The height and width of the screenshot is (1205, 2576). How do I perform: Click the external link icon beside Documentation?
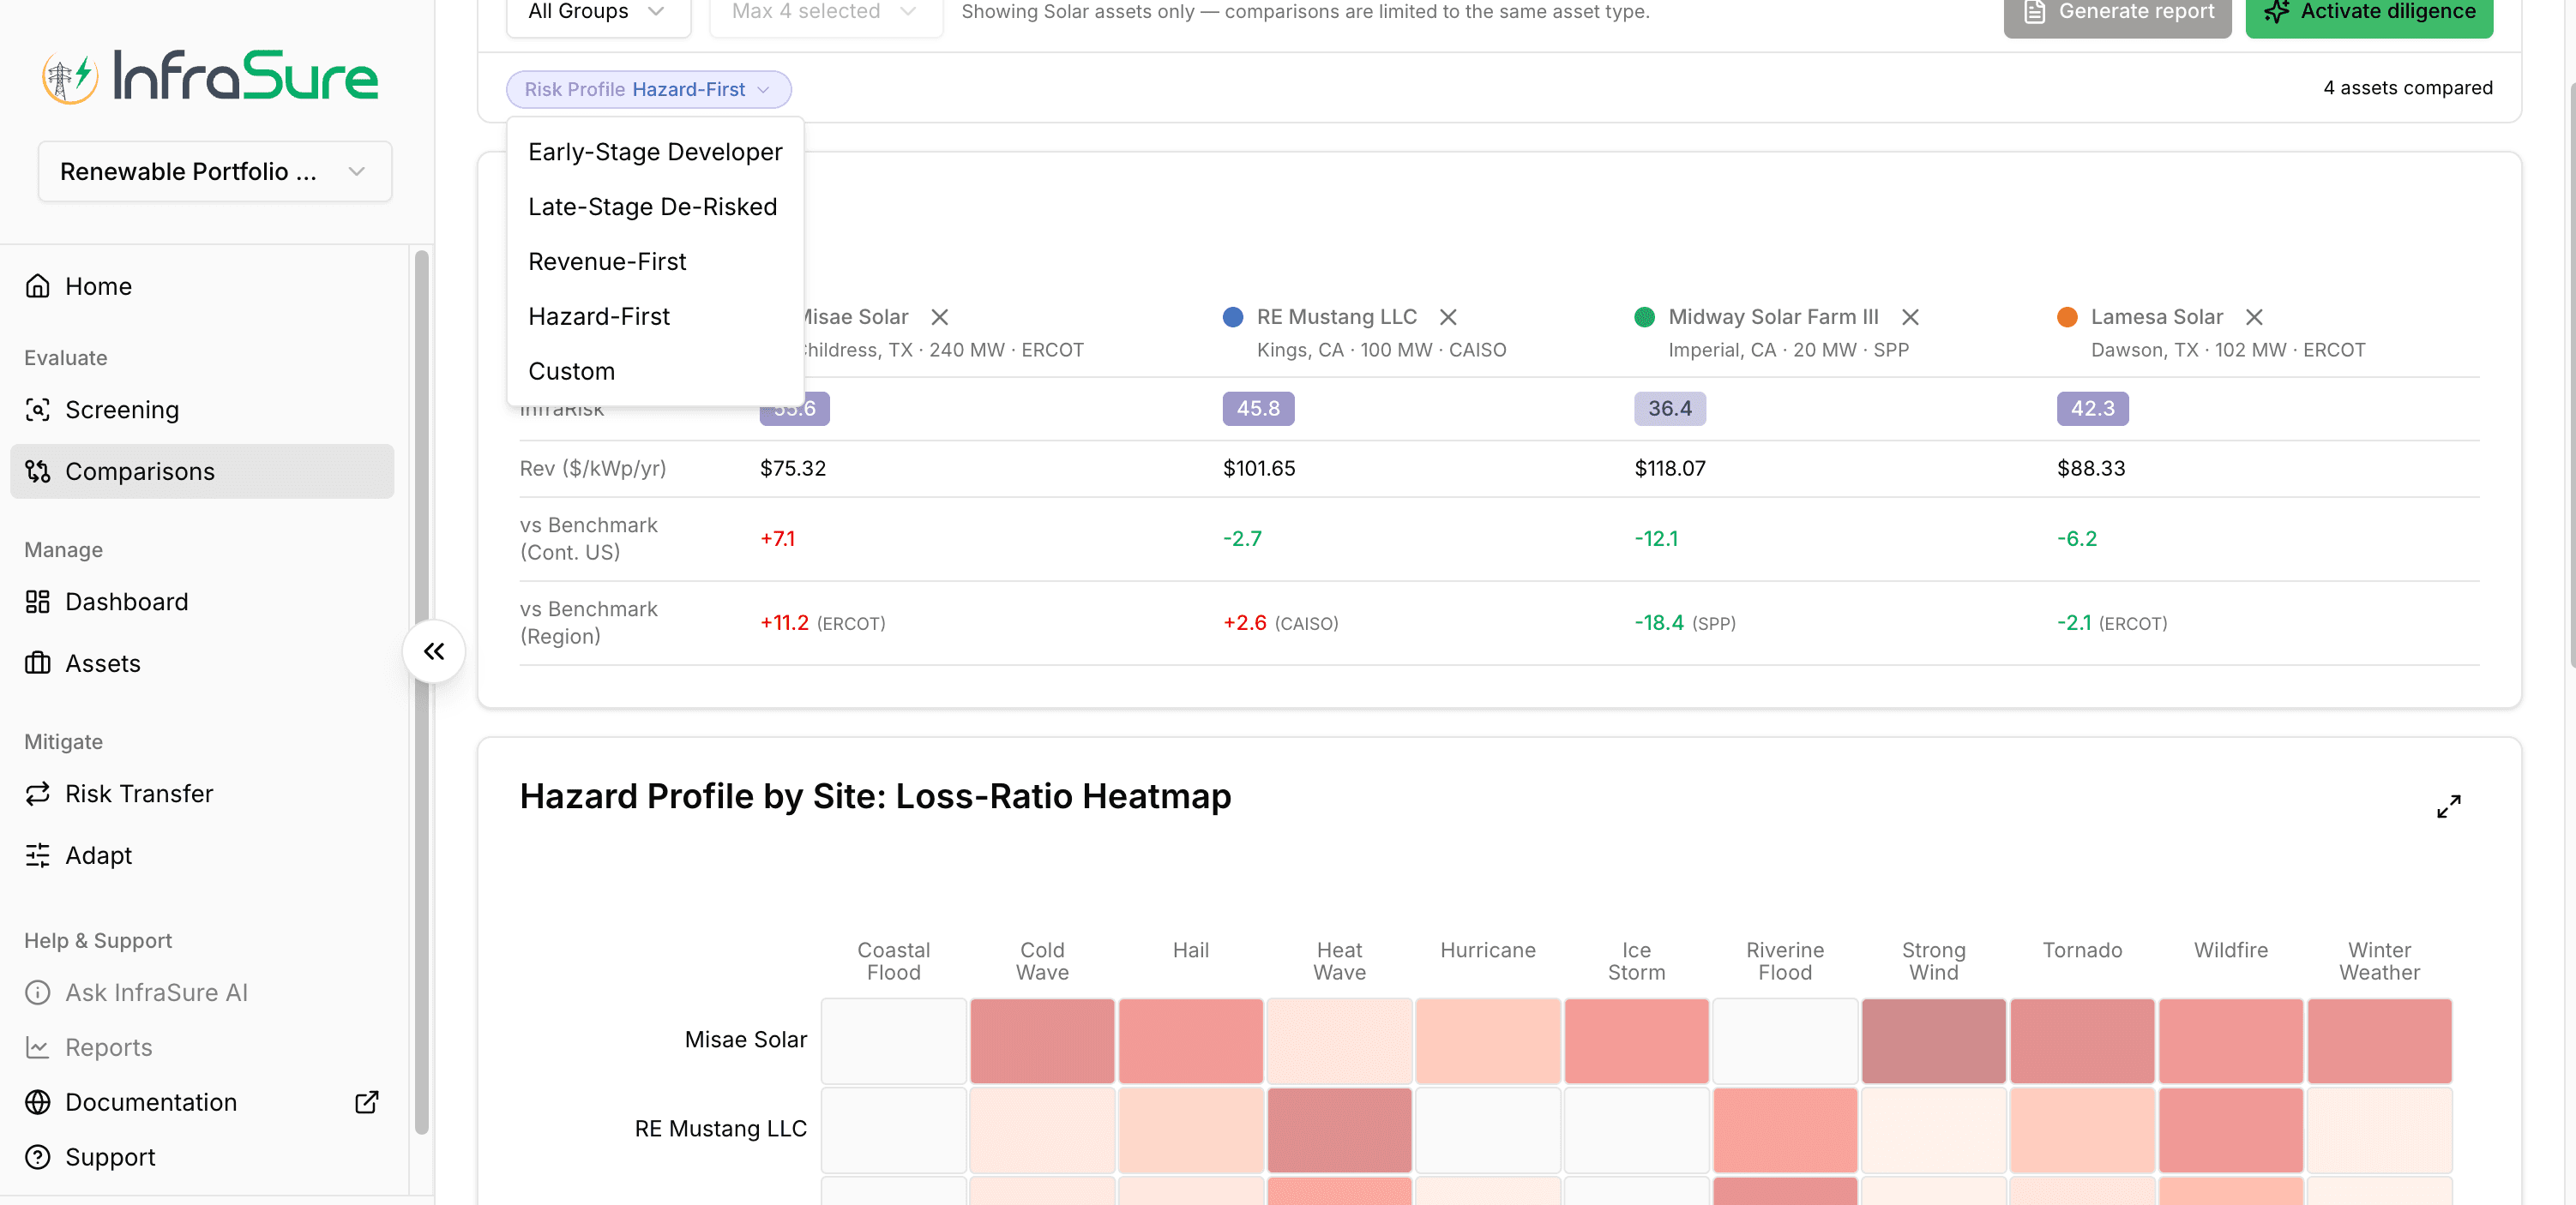(x=367, y=1102)
